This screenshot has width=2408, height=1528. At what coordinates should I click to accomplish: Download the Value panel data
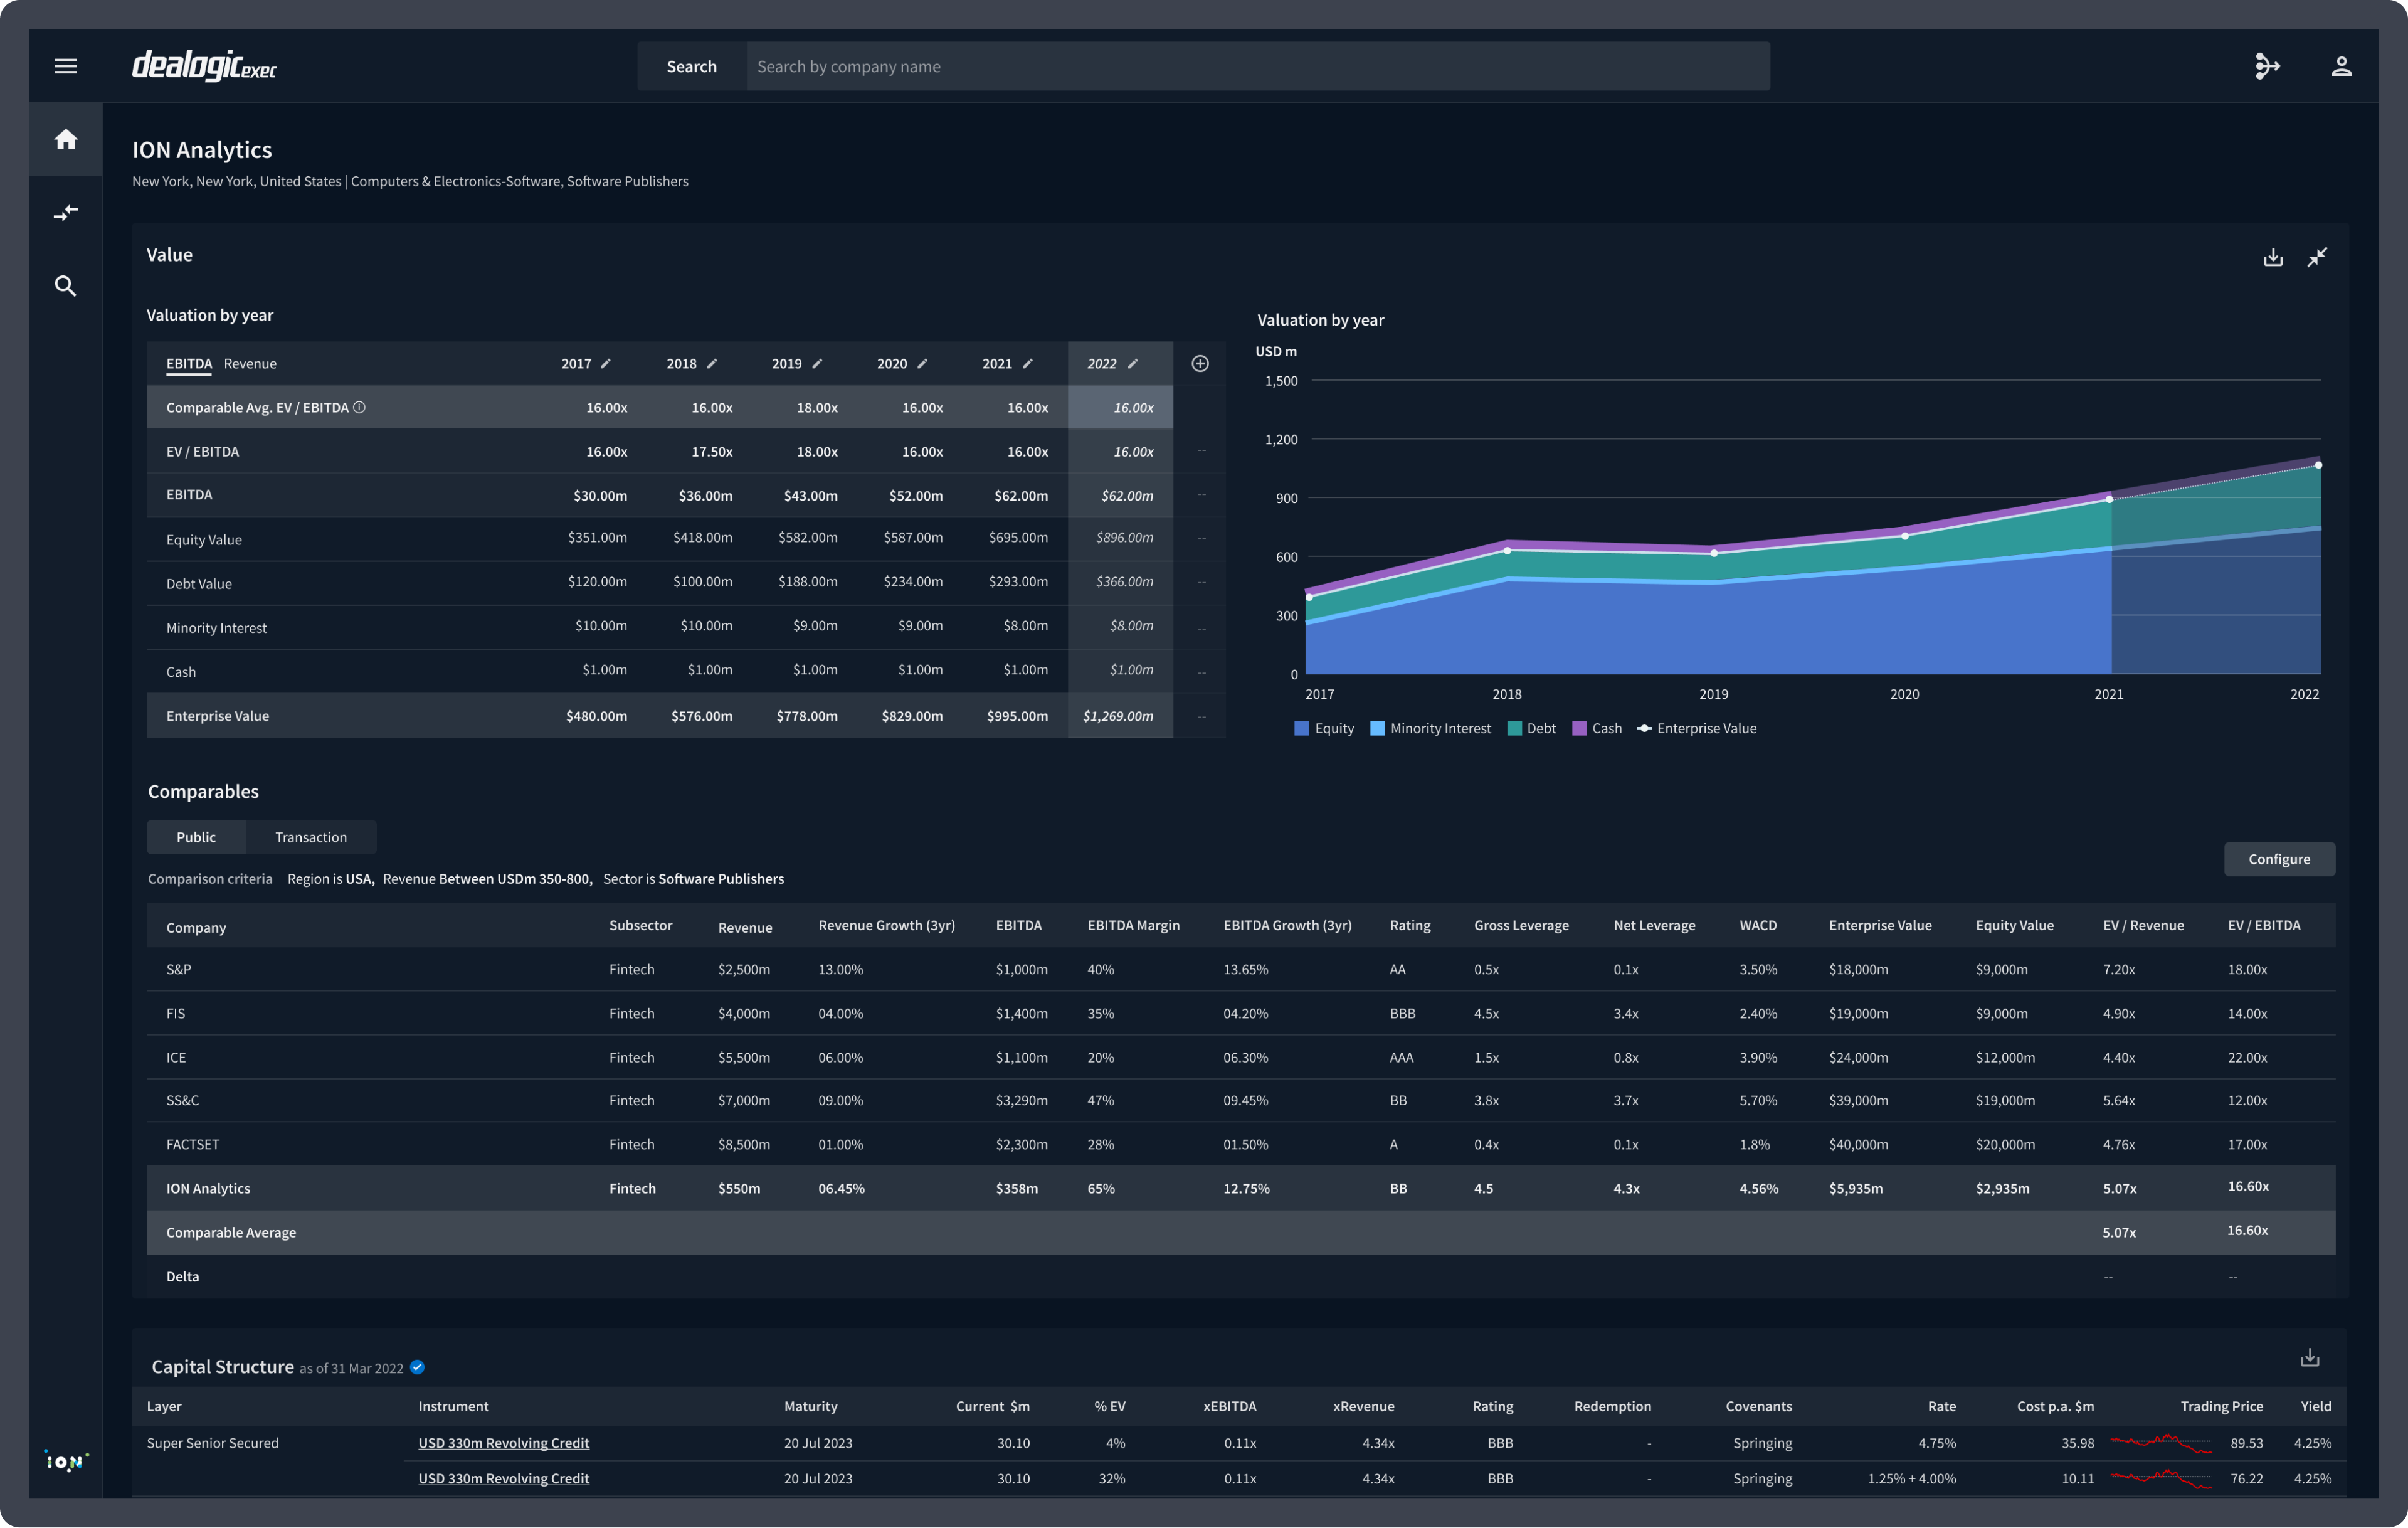point(2273,257)
